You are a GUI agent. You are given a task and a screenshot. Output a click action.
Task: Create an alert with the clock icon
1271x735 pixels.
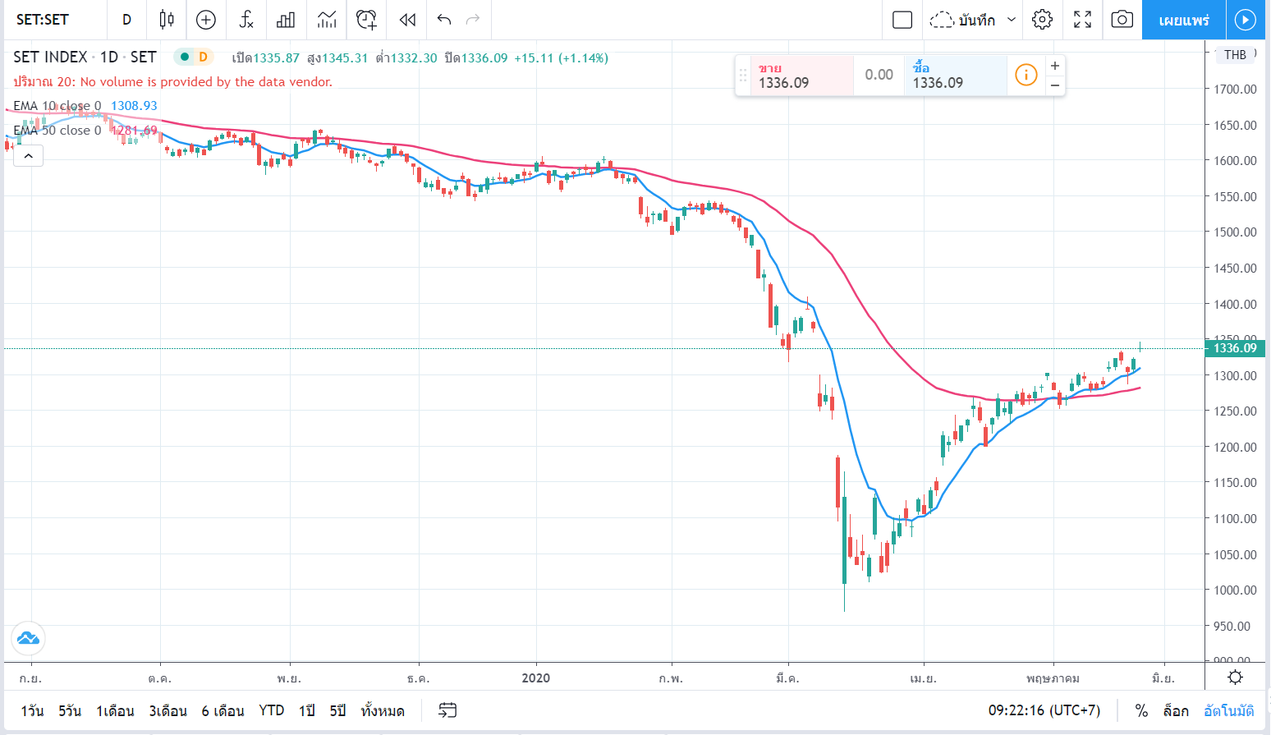click(x=367, y=20)
